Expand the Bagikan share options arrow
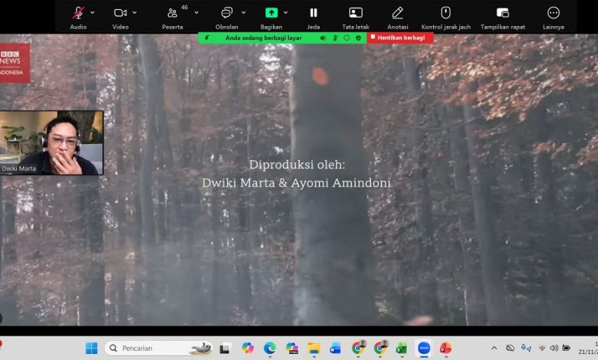 pyautogui.click(x=286, y=12)
